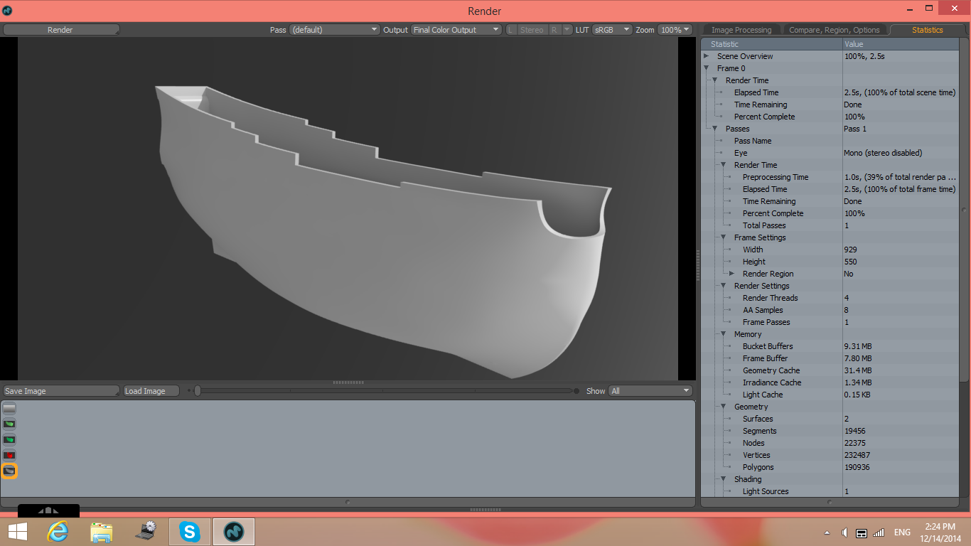Open the Windows Start menu

pyautogui.click(x=18, y=531)
